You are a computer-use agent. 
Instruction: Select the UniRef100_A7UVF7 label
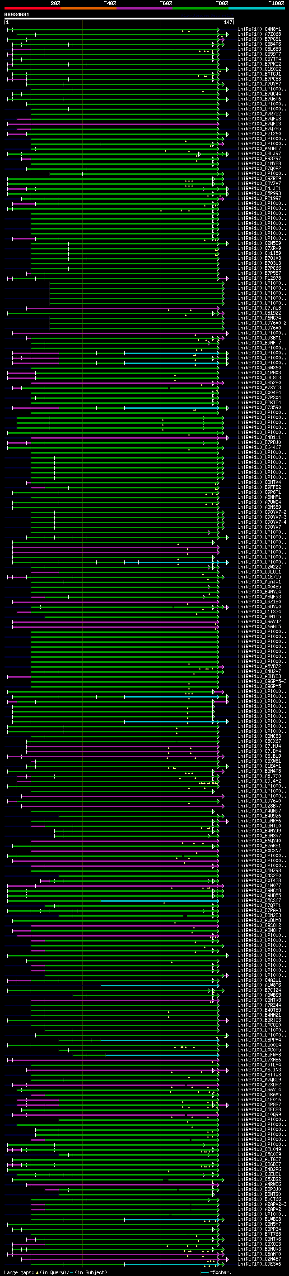point(259,84)
